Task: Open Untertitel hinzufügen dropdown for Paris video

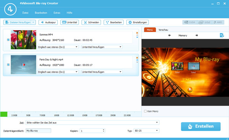Action: [102, 72]
